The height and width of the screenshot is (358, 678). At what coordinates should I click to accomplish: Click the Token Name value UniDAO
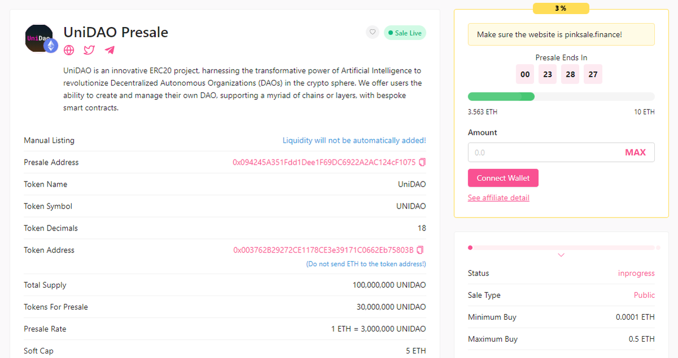coord(412,184)
